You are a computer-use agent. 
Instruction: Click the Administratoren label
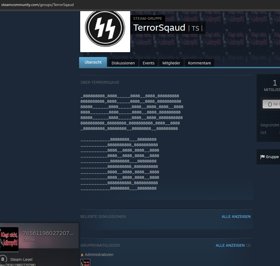[x=99, y=255]
